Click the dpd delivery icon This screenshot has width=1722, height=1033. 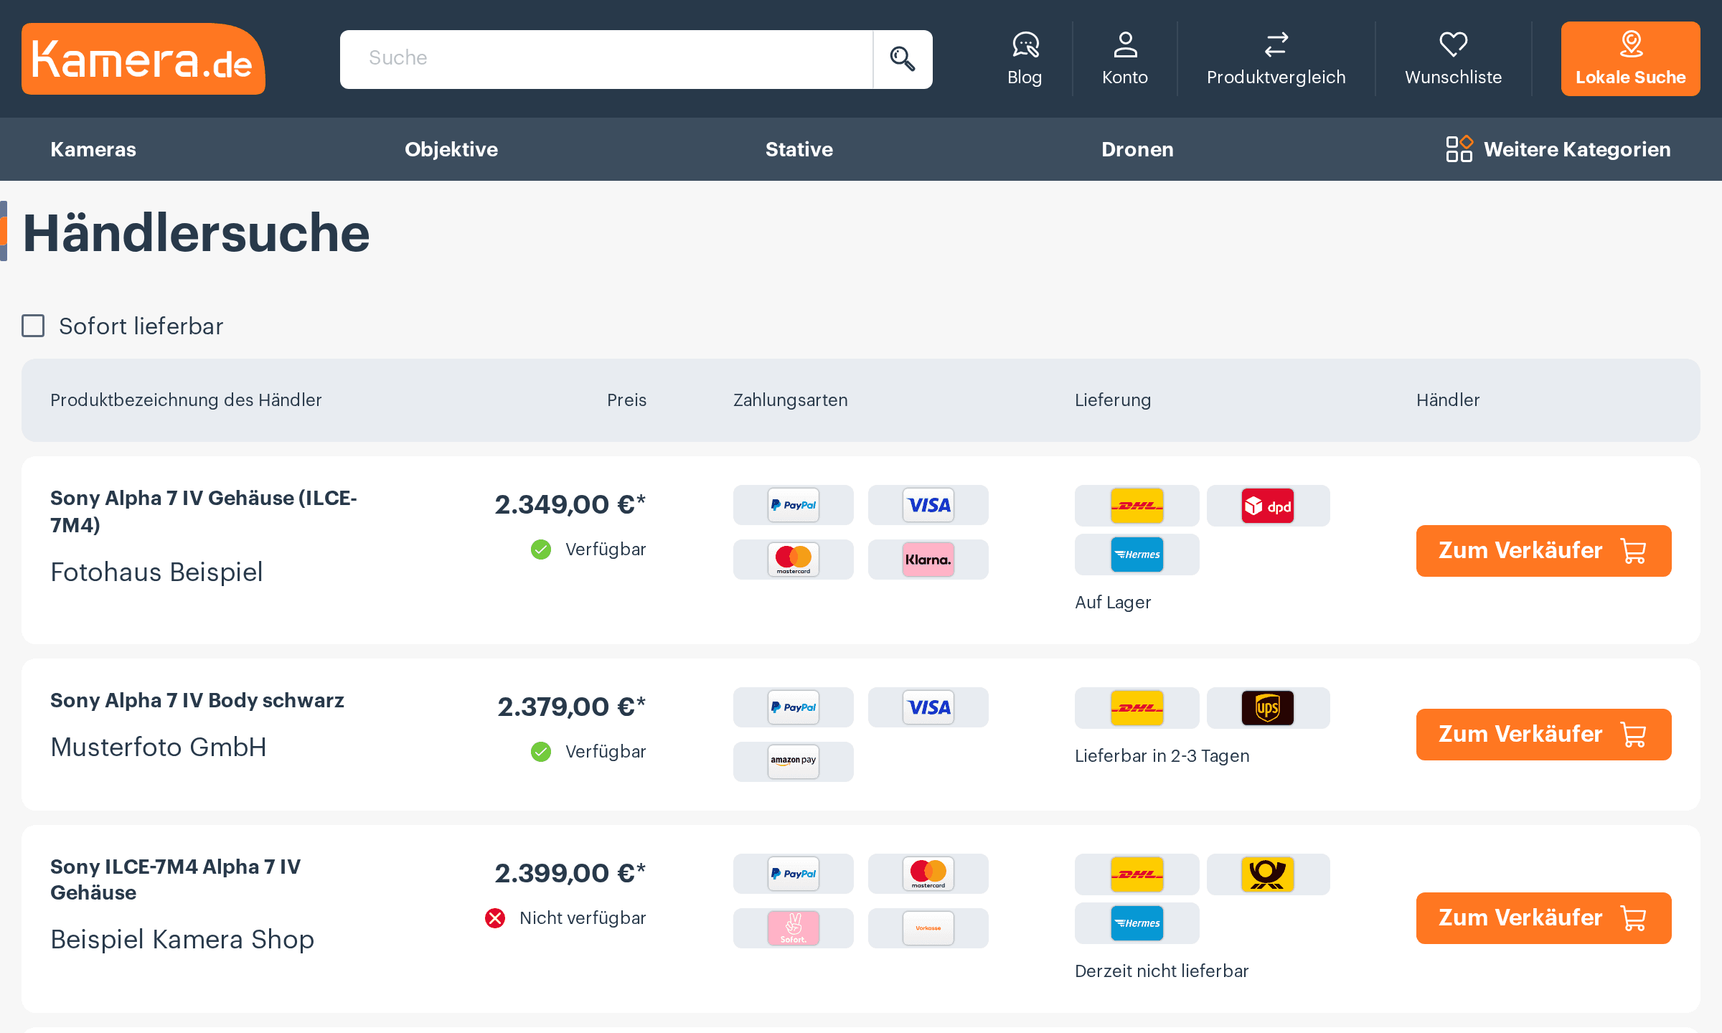click(x=1268, y=506)
